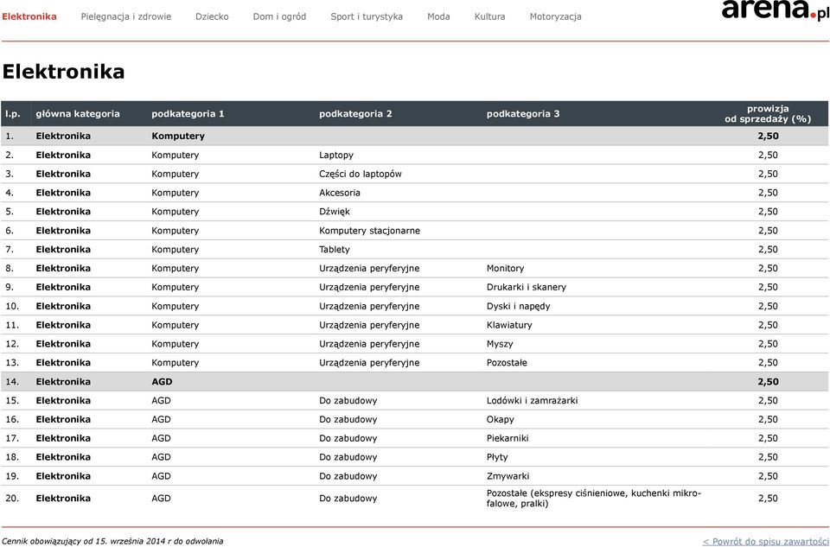
Task: Open the Pielęgnacja i zdrowie tab
Action: [x=126, y=16]
